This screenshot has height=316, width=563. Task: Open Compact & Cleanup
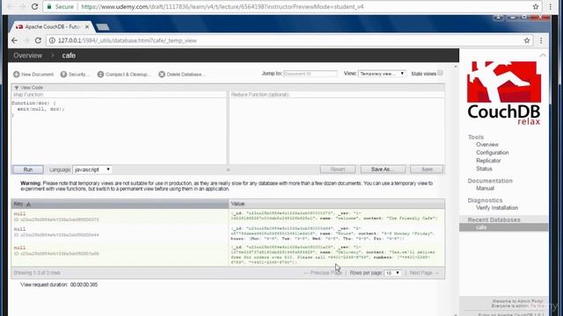pos(124,74)
